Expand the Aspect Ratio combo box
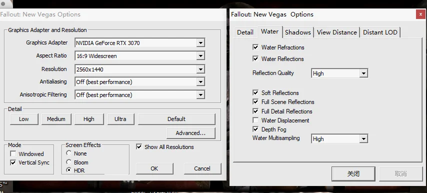 click(139, 56)
